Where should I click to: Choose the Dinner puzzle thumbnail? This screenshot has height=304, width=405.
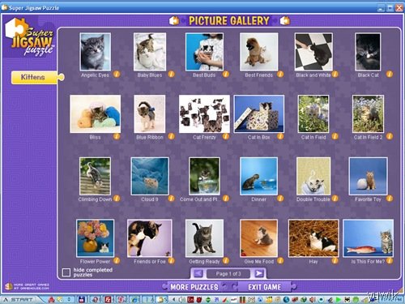(258, 176)
